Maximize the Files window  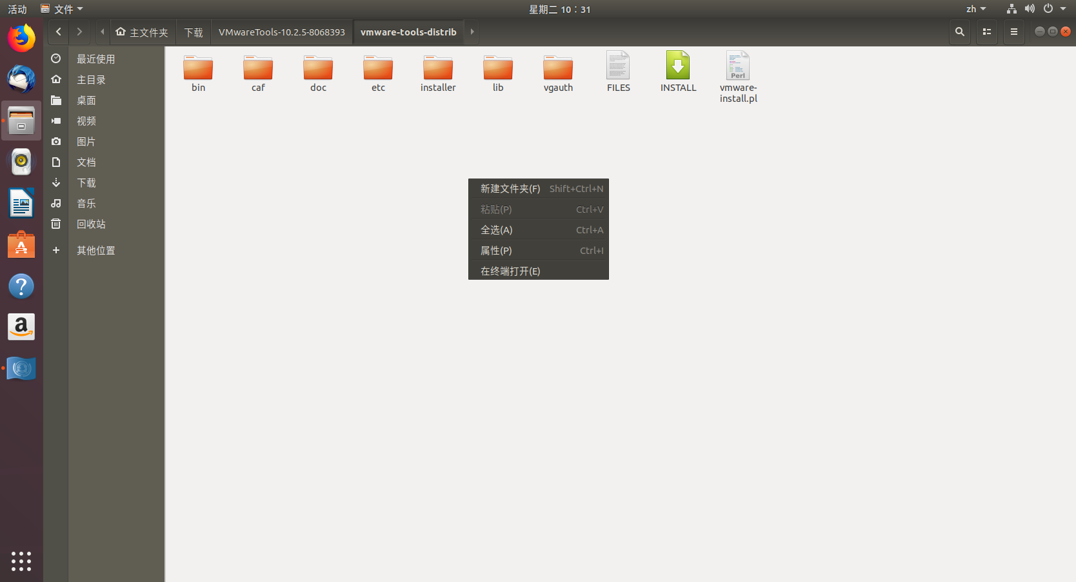pyautogui.click(x=1053, y=32)
